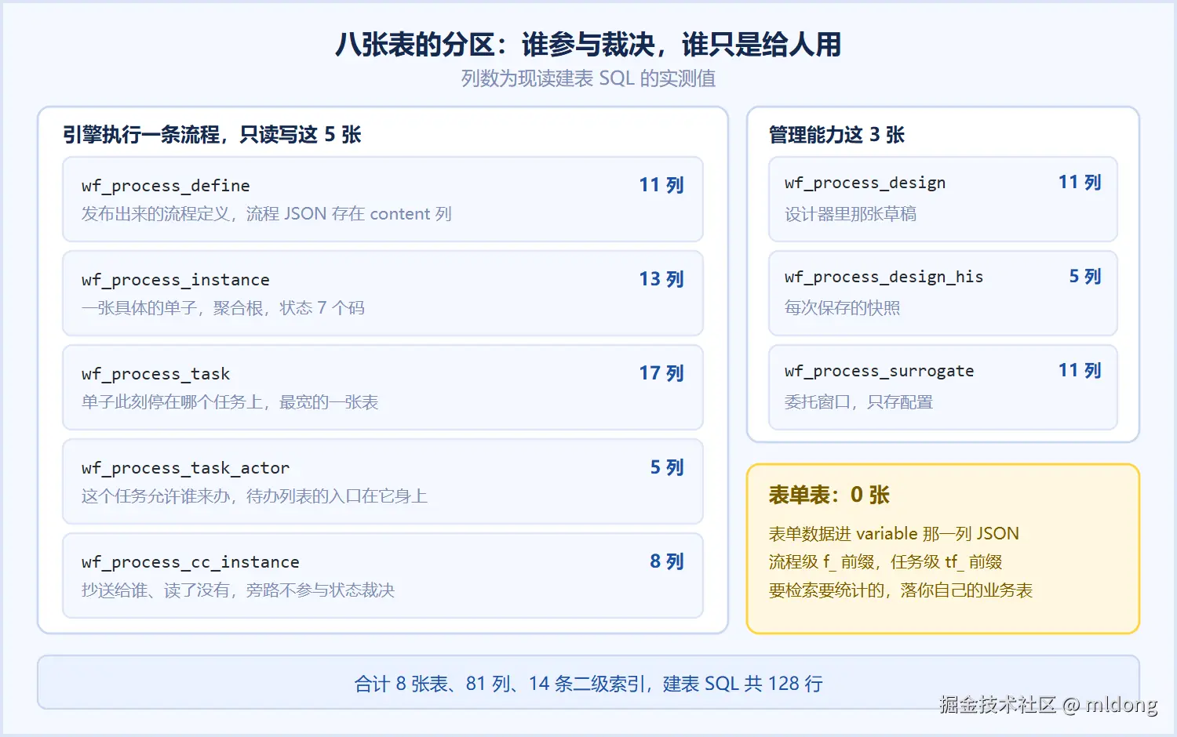Click the description 单子此刻停在哪个任务上，最宽的一张表

(230, 402)
